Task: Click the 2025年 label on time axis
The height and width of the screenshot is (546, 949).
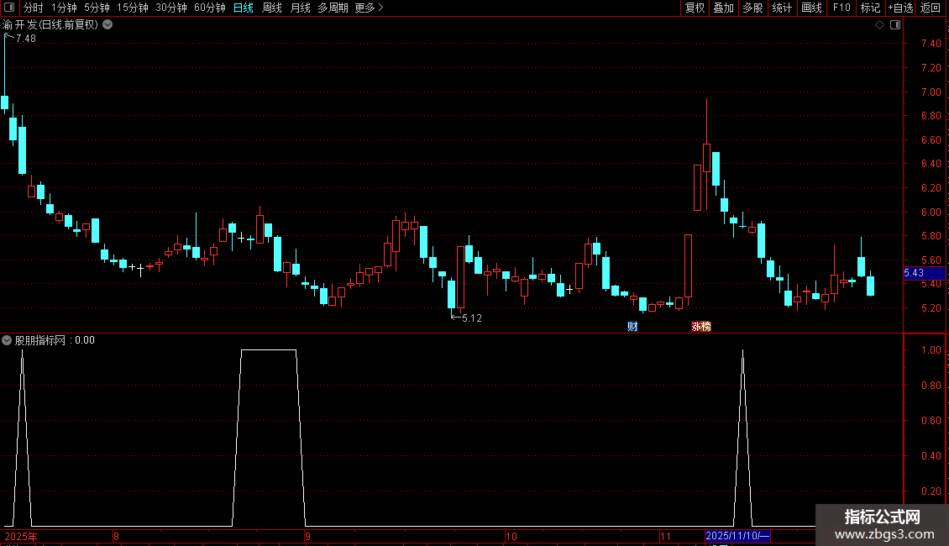Action: click(x=21, y=536)
